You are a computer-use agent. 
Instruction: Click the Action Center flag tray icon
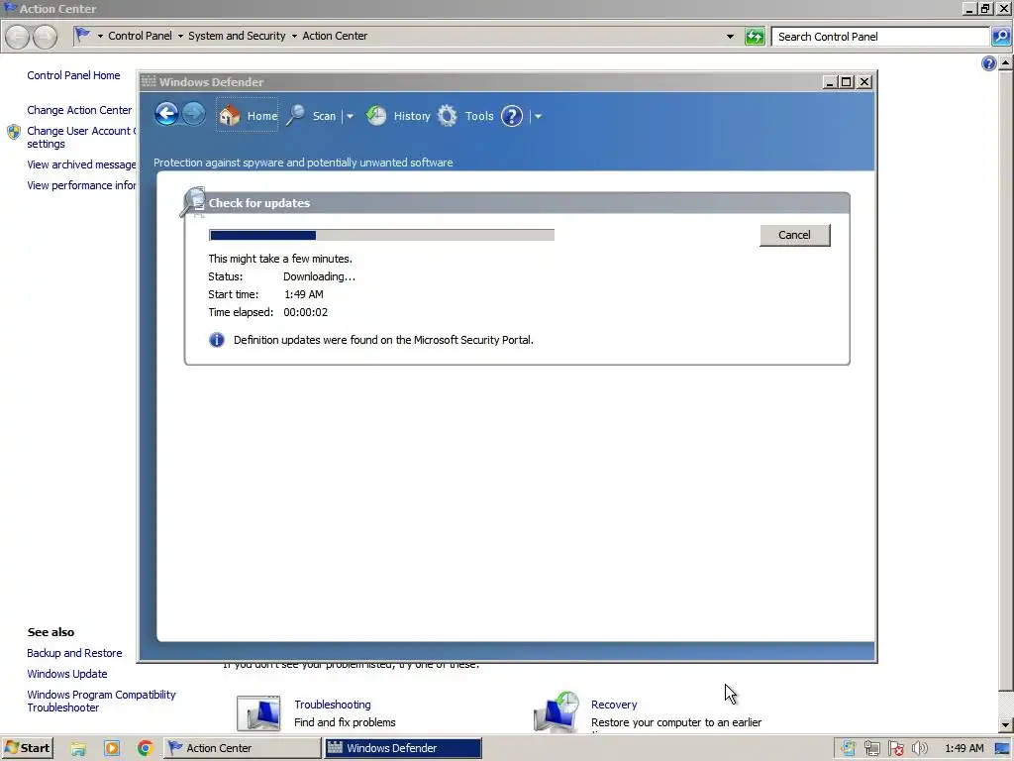coord(895,749)
